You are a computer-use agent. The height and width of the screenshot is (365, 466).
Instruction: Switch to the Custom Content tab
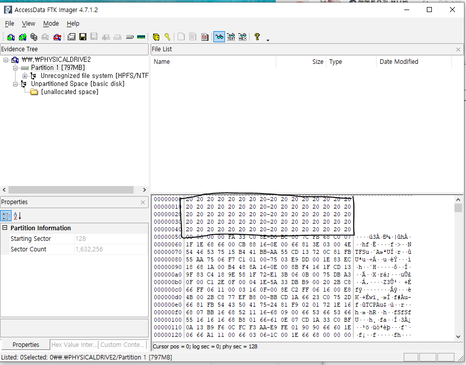[x=122, y=344]
